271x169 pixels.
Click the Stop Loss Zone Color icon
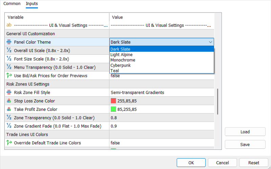[9, 101]
